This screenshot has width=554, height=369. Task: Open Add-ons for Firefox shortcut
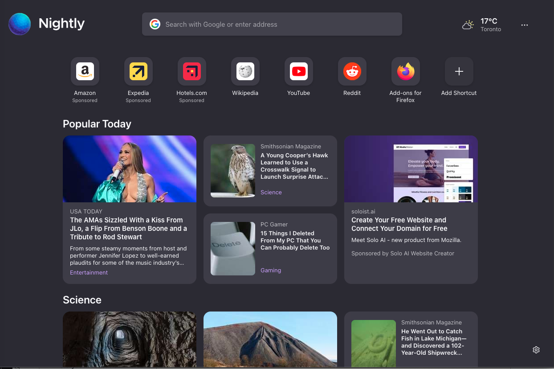pyautogui.click(x=405, y=71)
